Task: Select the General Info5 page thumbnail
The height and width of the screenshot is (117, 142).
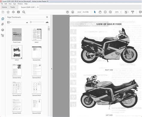Action: click(x=17, y=105)
